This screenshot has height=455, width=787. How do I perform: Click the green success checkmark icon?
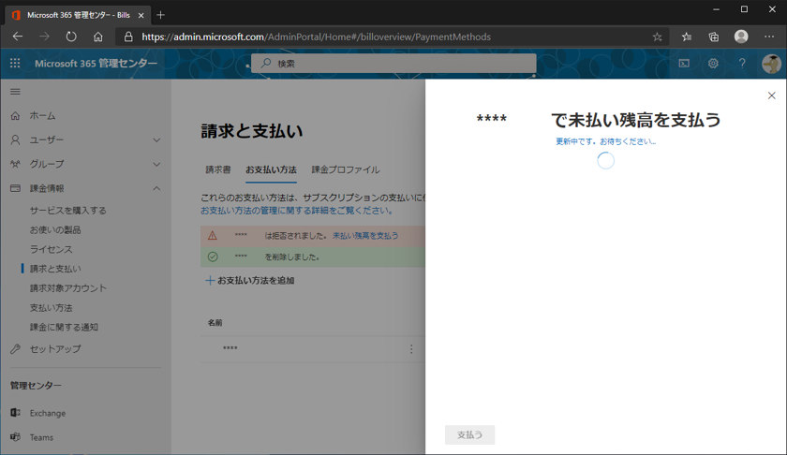pos(213,257)
